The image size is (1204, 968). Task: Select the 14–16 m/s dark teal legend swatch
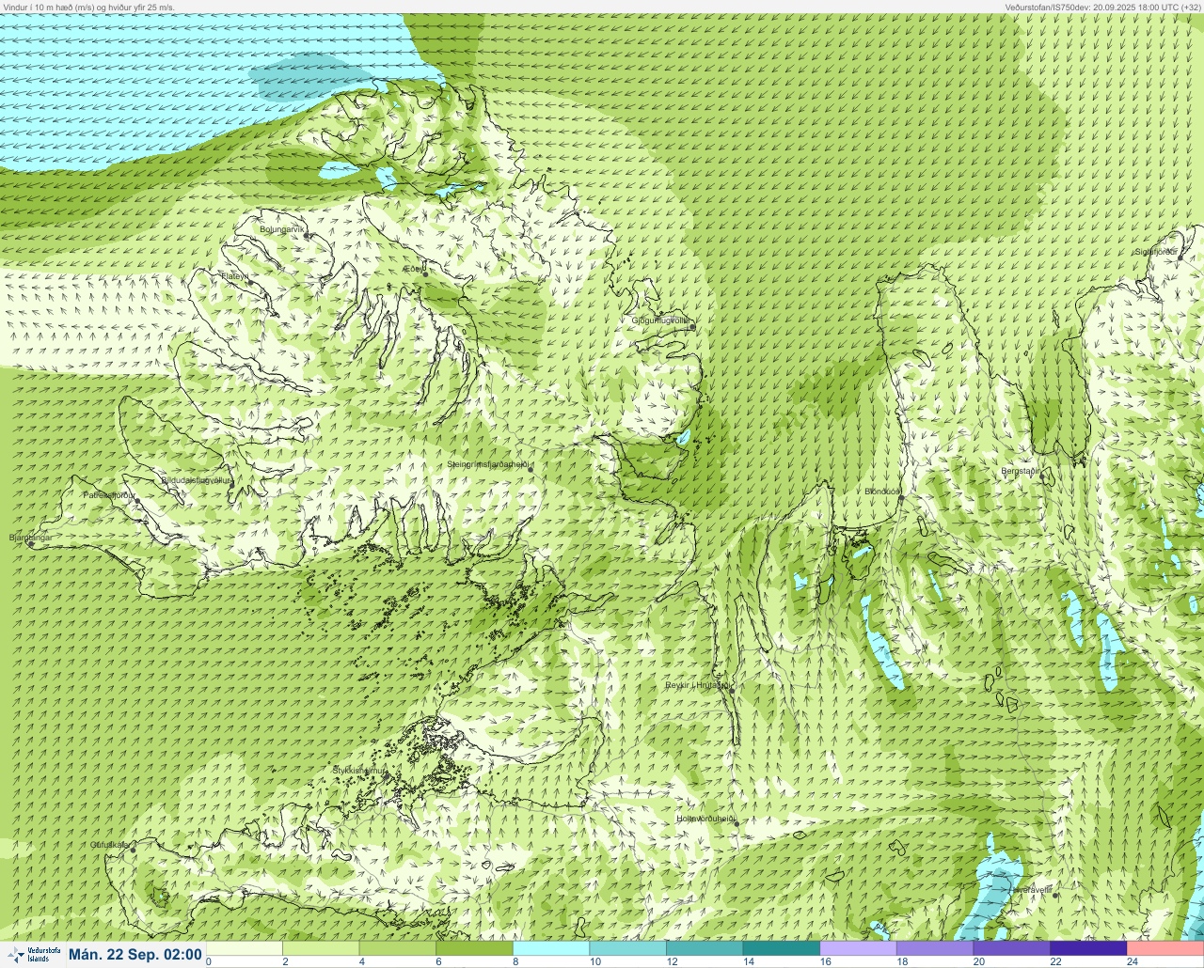[782, 947]
